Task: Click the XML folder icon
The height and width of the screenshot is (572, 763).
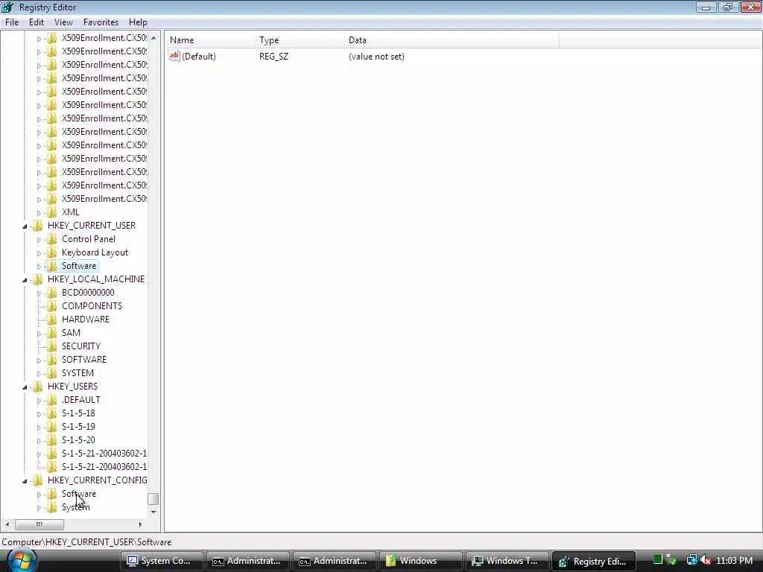Action: pyautogui.click(x=51, y=212)
